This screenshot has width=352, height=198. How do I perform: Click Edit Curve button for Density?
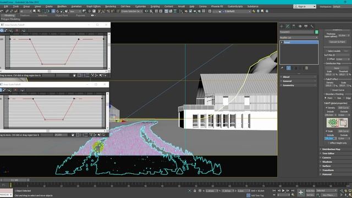click(343, 108)
